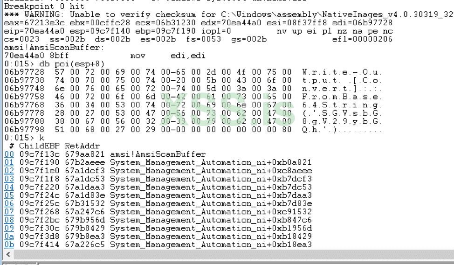Open stack frame 01 link
Screen dimensions: 454x265
tap(9, 162)
